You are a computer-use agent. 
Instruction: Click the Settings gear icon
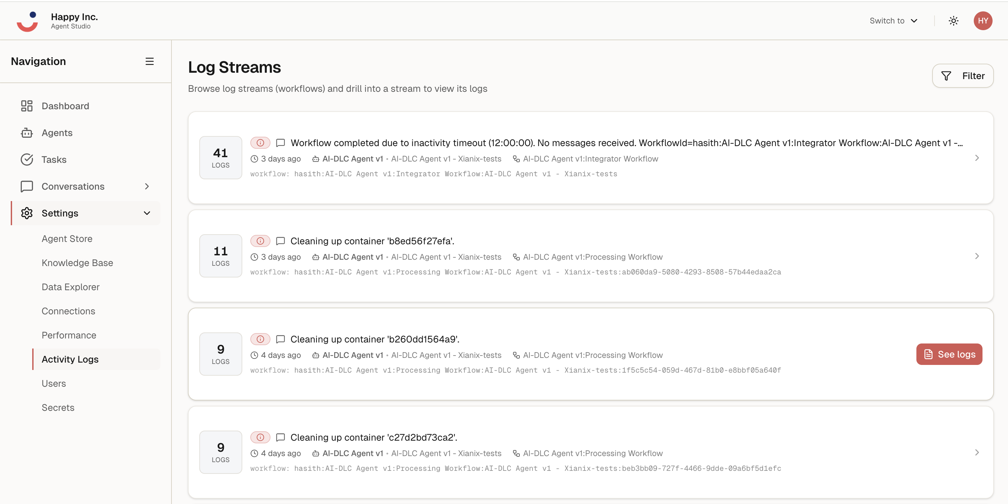click(x=27, y=213)
